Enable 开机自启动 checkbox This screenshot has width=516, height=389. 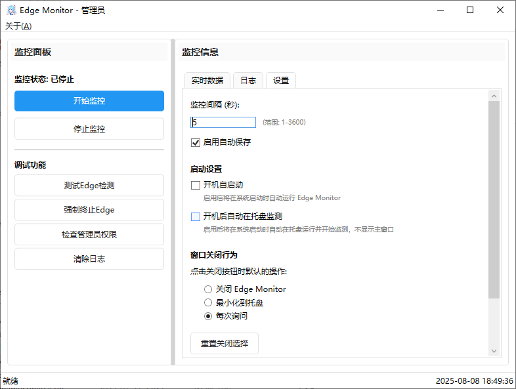(196, 185)
